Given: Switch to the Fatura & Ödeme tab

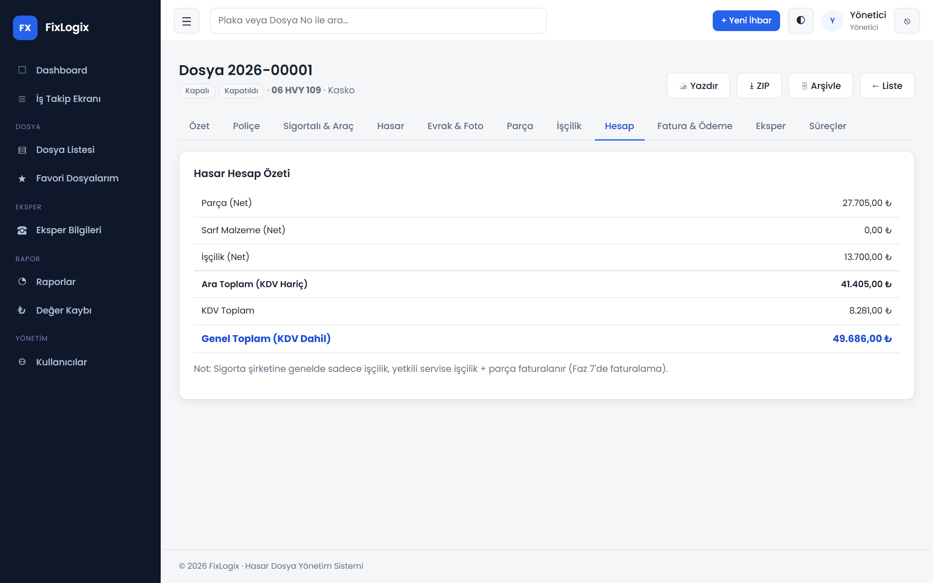Looking at the screenshot, I should [x=695, y=126].
